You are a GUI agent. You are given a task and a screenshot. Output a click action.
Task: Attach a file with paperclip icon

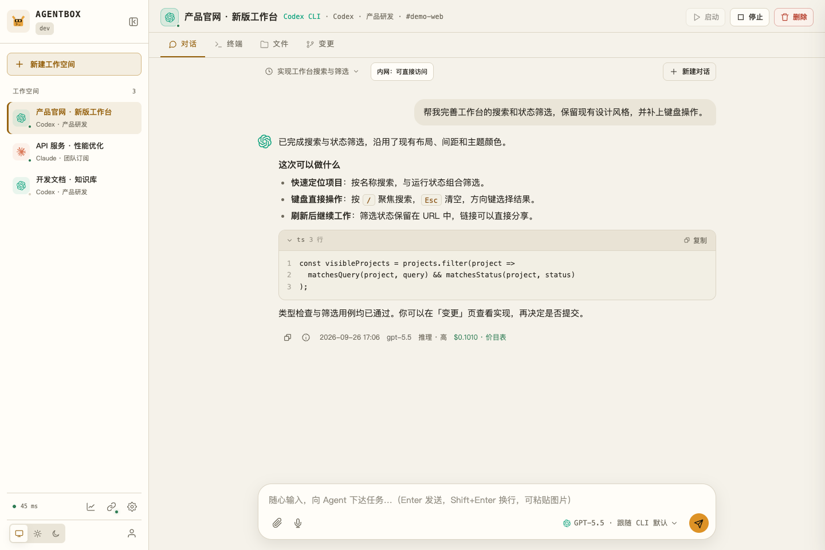pos(277,522)
